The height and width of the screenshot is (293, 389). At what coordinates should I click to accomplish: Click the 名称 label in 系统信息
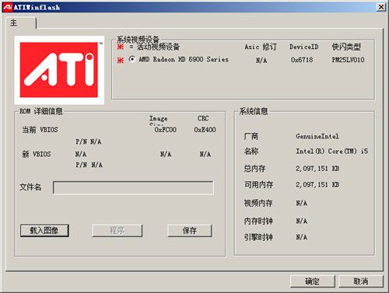(x=251, y=151)
